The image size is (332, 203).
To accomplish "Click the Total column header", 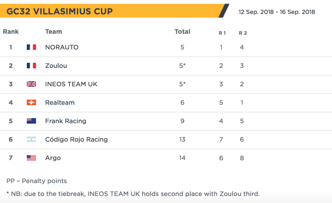I will (x=182, y=32).
